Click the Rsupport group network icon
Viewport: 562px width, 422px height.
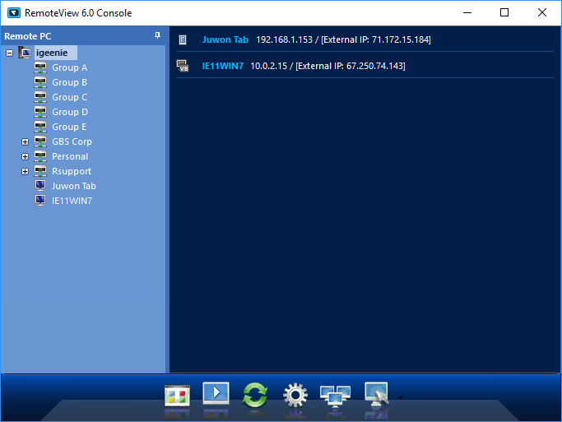[x=40, y=171]
